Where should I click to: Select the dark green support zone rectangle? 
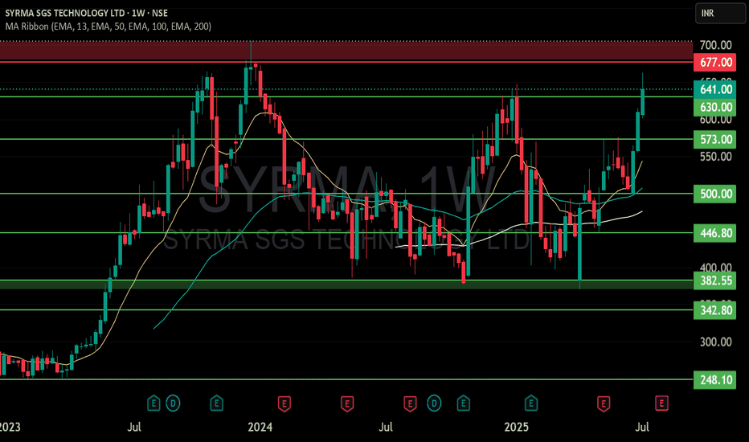(x=346, y=284)
